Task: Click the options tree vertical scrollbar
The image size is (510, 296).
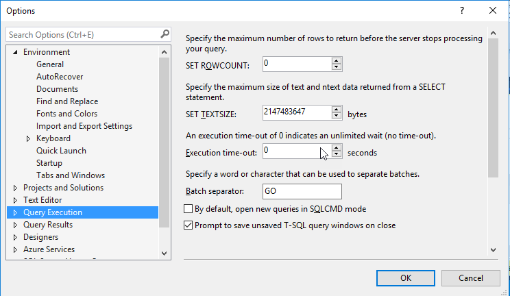Action: [x=164, y=137]
